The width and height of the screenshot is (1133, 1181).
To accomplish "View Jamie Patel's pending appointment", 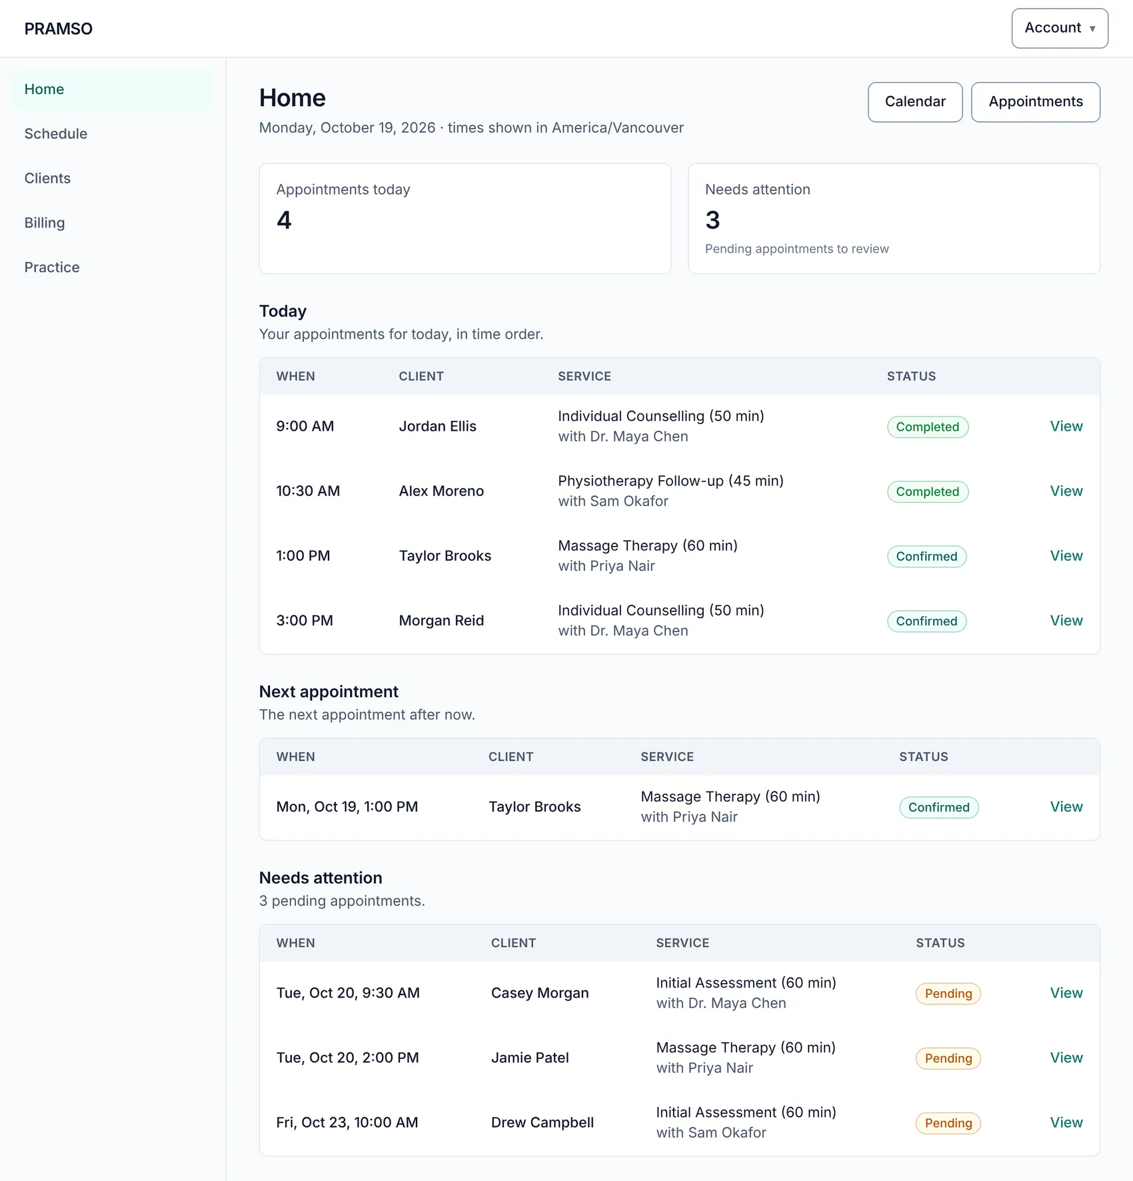I will (1066, 1057).
